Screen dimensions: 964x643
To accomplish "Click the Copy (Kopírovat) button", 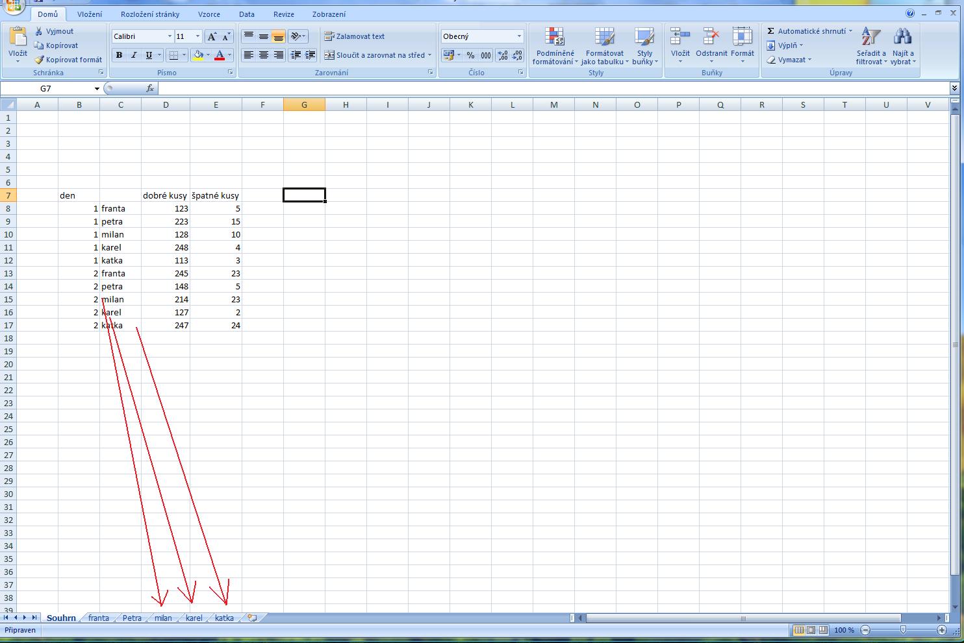I will 57,45.
